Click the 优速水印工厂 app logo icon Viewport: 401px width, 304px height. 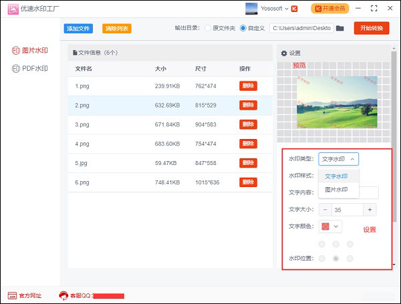[x=13, y=9]
